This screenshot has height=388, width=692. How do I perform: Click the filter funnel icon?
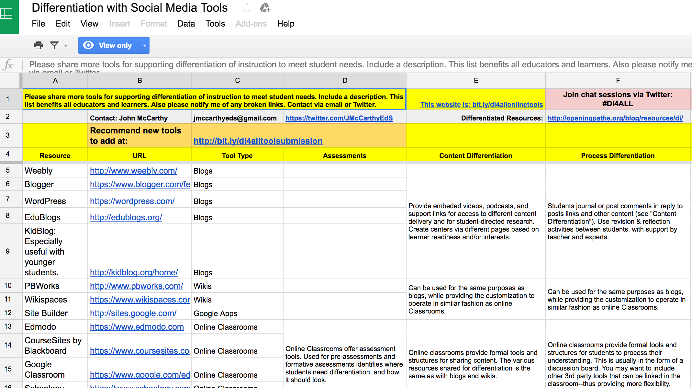[54, 45]
